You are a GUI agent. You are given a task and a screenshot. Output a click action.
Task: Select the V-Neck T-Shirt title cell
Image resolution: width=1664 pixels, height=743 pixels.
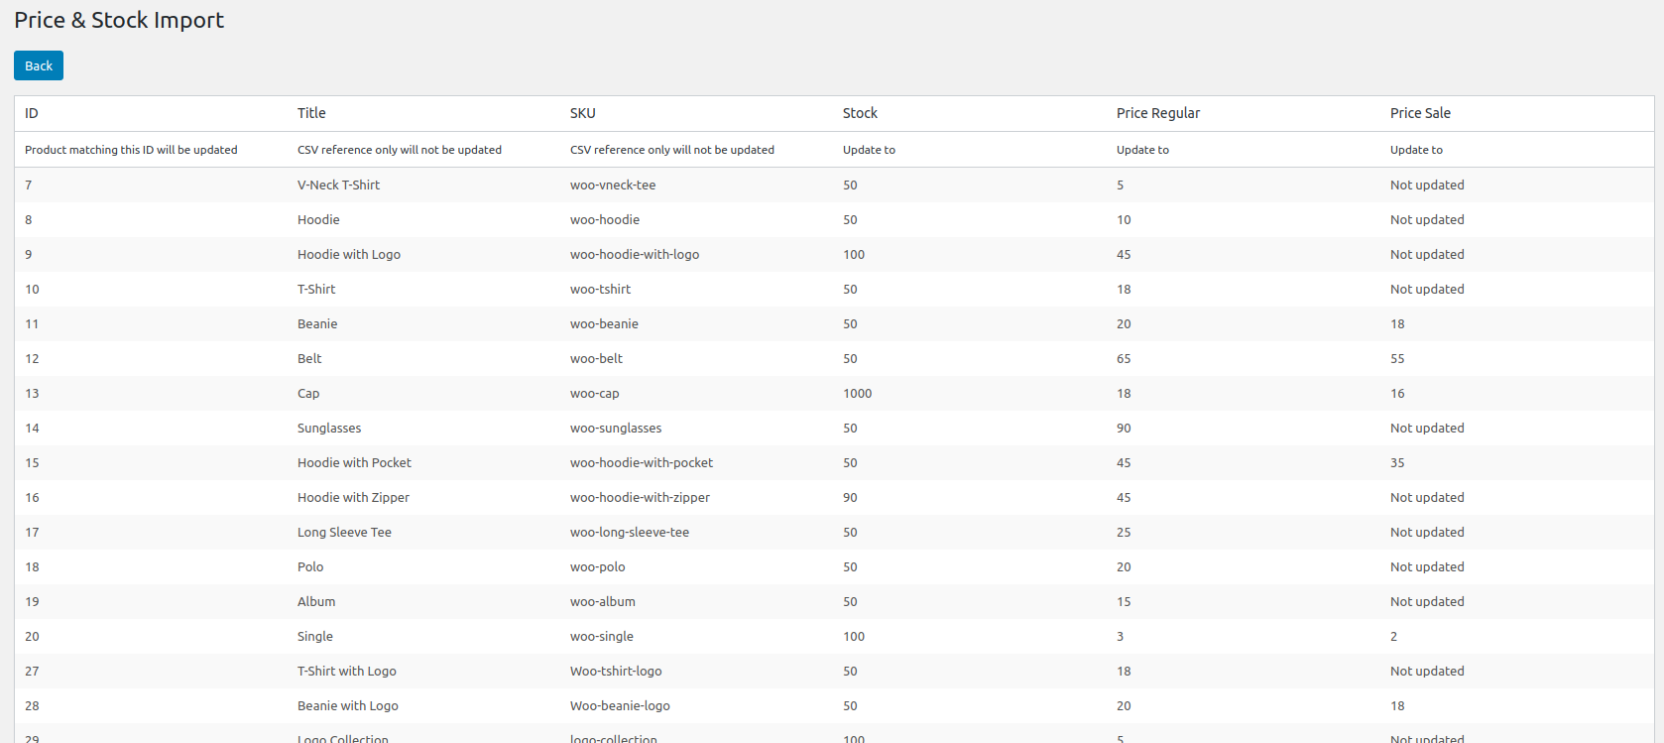(x=338, y=185)
